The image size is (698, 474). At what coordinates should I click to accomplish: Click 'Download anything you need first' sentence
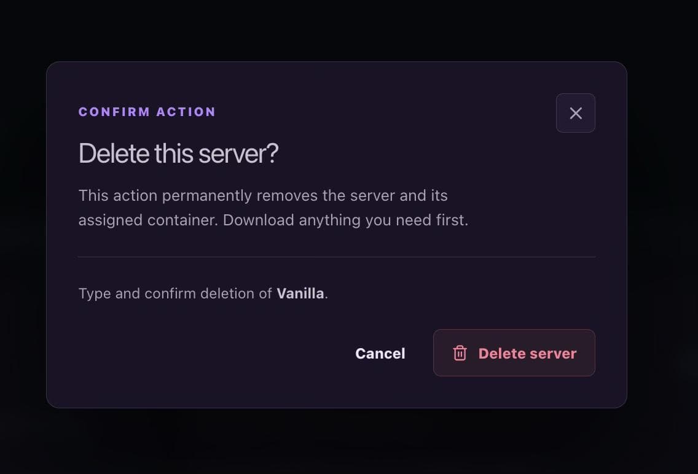tap(345, 220)
